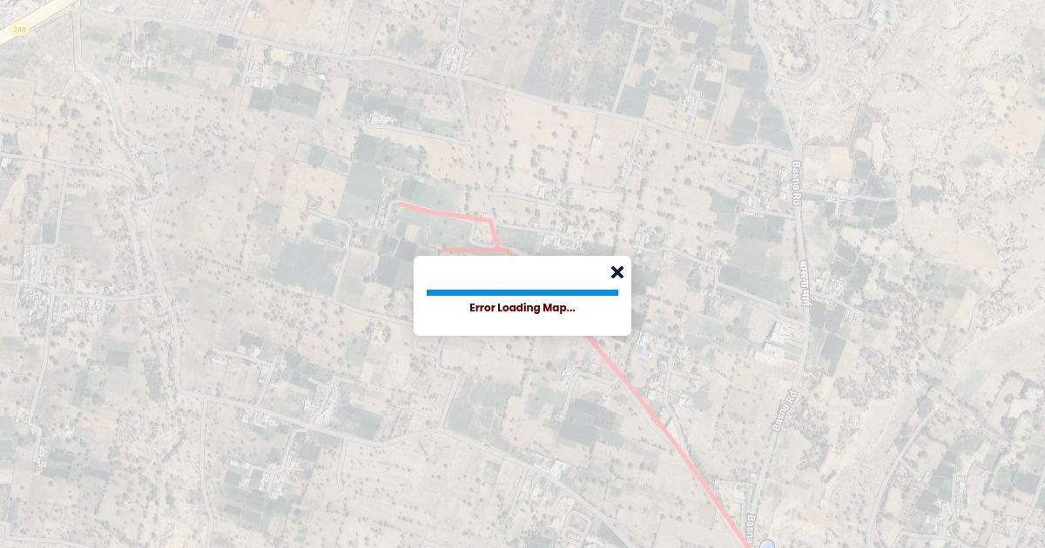Click the blue loading progress bar
The width and height of the screenshot is (1045, 548).
point(522,292)
